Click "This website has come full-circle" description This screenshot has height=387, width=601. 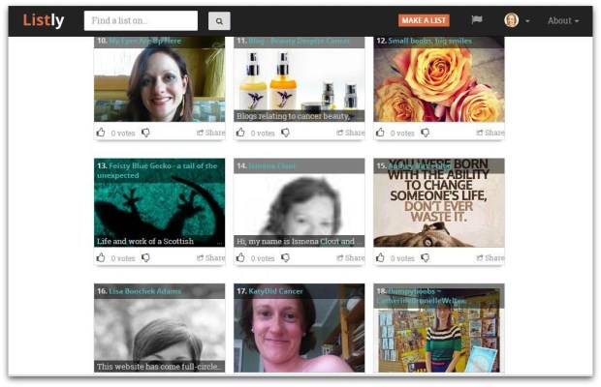click(159, 367)
